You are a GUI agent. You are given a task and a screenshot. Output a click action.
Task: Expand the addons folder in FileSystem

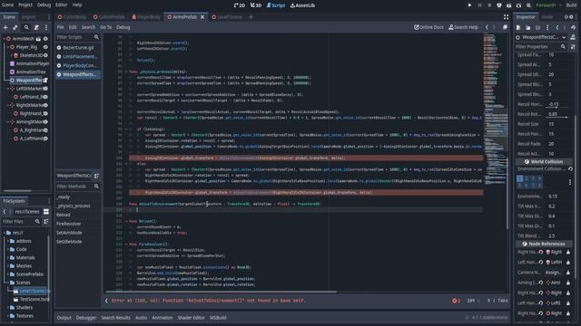pos(8,241)
